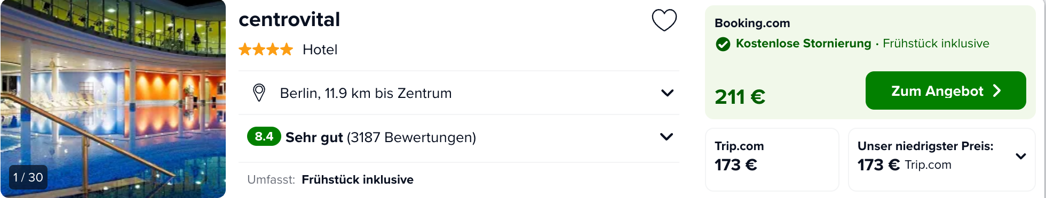The width and height of the screenshot is (1046, 198).
Task: Click the four-star hotel rating
Action: [x=266, y=49]
